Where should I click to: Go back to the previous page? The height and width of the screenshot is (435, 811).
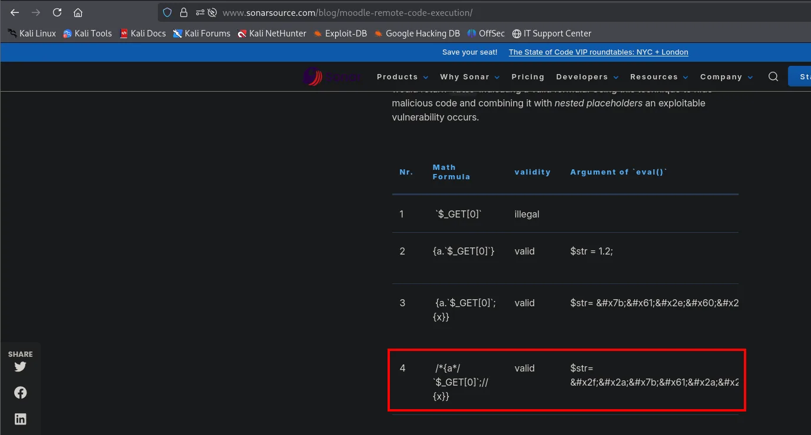[15, 12]
